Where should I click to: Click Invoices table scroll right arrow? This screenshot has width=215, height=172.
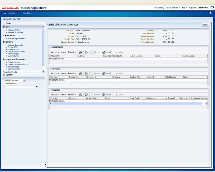click(206, 104)
